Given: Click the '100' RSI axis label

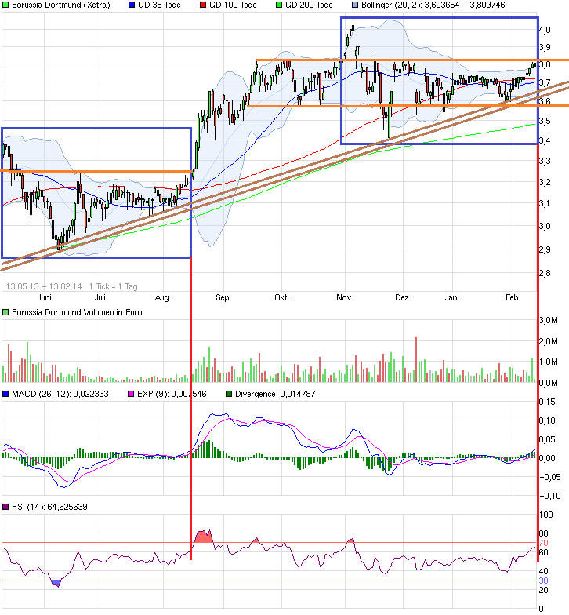Looking at the screenshot, I should [545, 515].
